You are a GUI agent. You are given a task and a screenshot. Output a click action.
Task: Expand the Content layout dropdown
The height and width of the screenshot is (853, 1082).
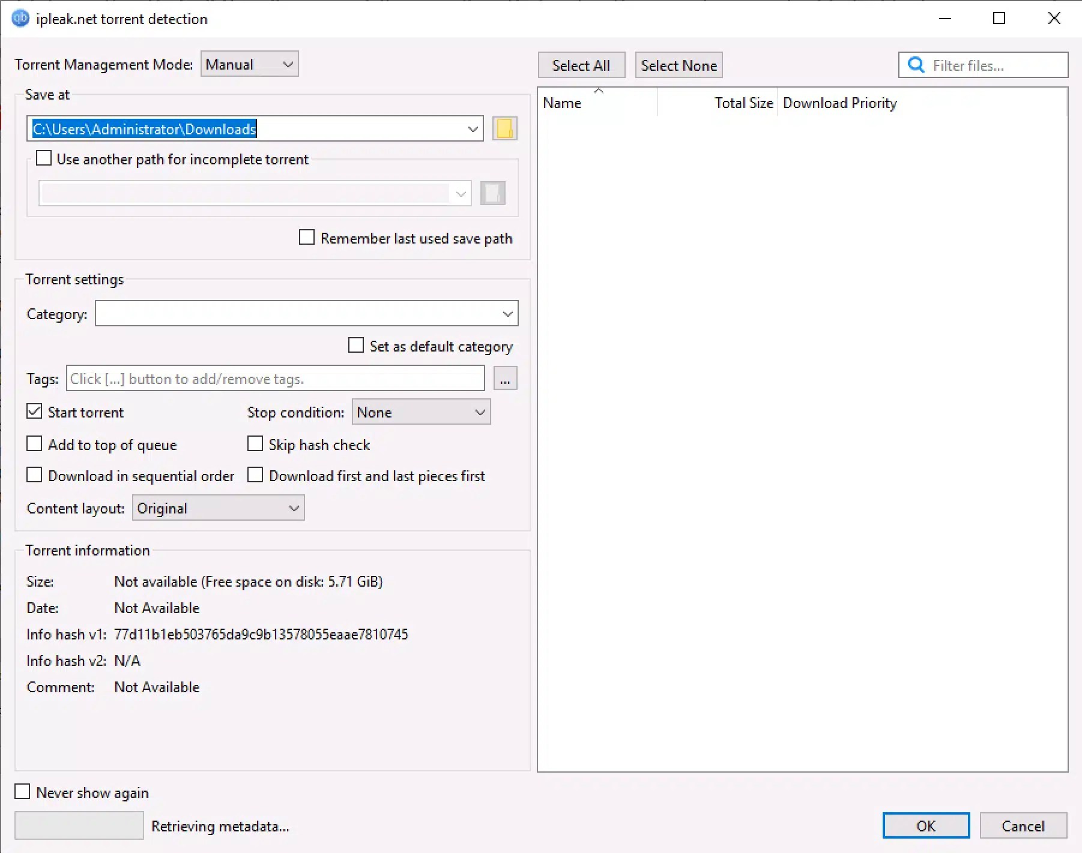[x=218, y=507]
